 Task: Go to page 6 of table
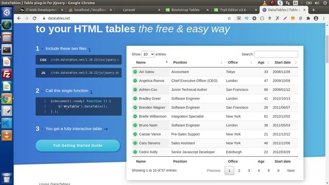click(279, 171)
